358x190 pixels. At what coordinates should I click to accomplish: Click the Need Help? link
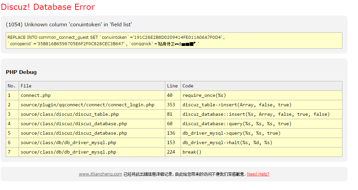click(x=258, y=174)
